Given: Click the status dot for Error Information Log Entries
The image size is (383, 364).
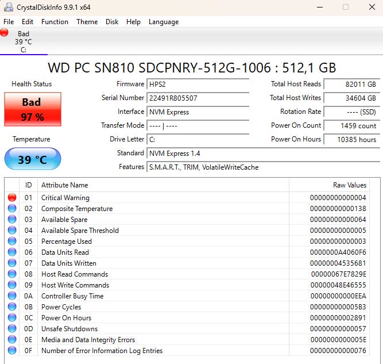Looking at the screenshot, I should pyautogui.click(x=12, y=350).
